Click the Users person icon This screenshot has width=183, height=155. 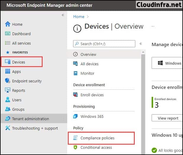[x=8, y=99]
